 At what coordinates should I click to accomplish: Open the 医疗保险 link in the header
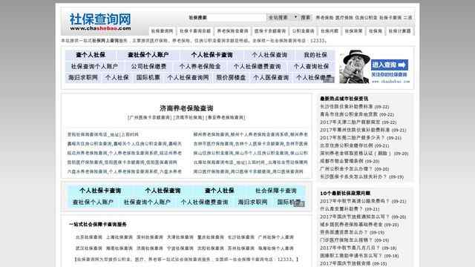click(344, 18)
